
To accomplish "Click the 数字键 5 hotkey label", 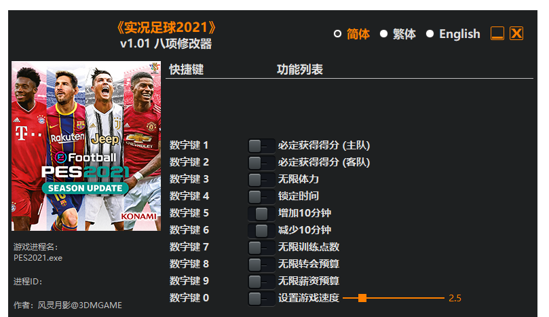I will (189, 213).
